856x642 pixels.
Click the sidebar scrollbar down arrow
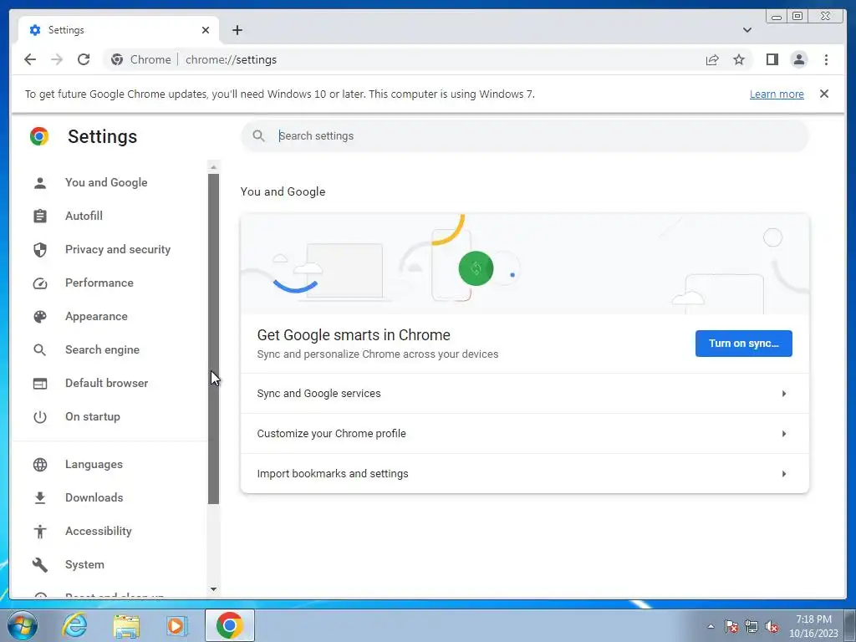tap(213, 589)
